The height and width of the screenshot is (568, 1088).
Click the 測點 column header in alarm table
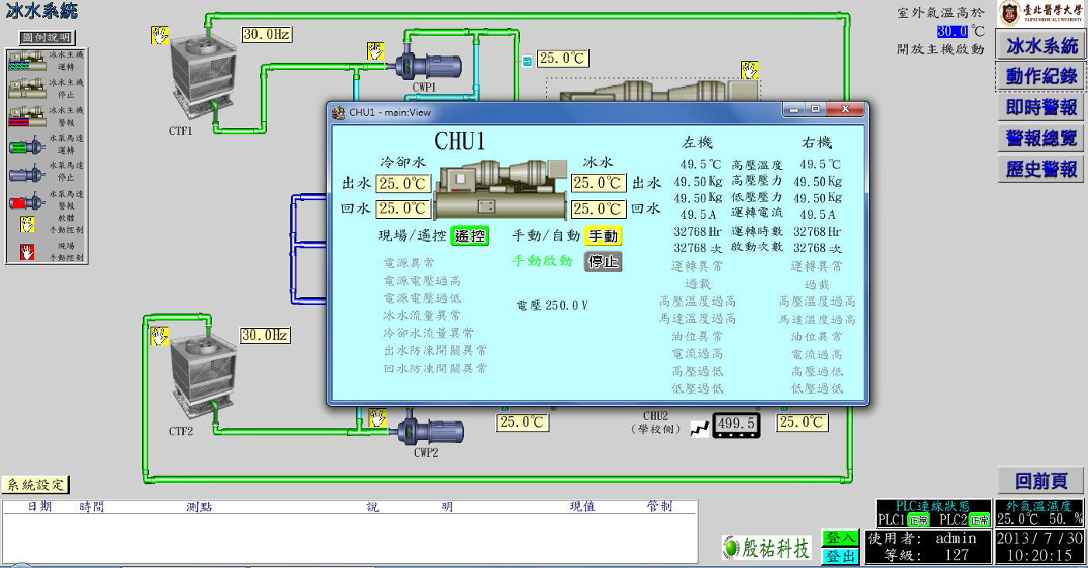199,507
